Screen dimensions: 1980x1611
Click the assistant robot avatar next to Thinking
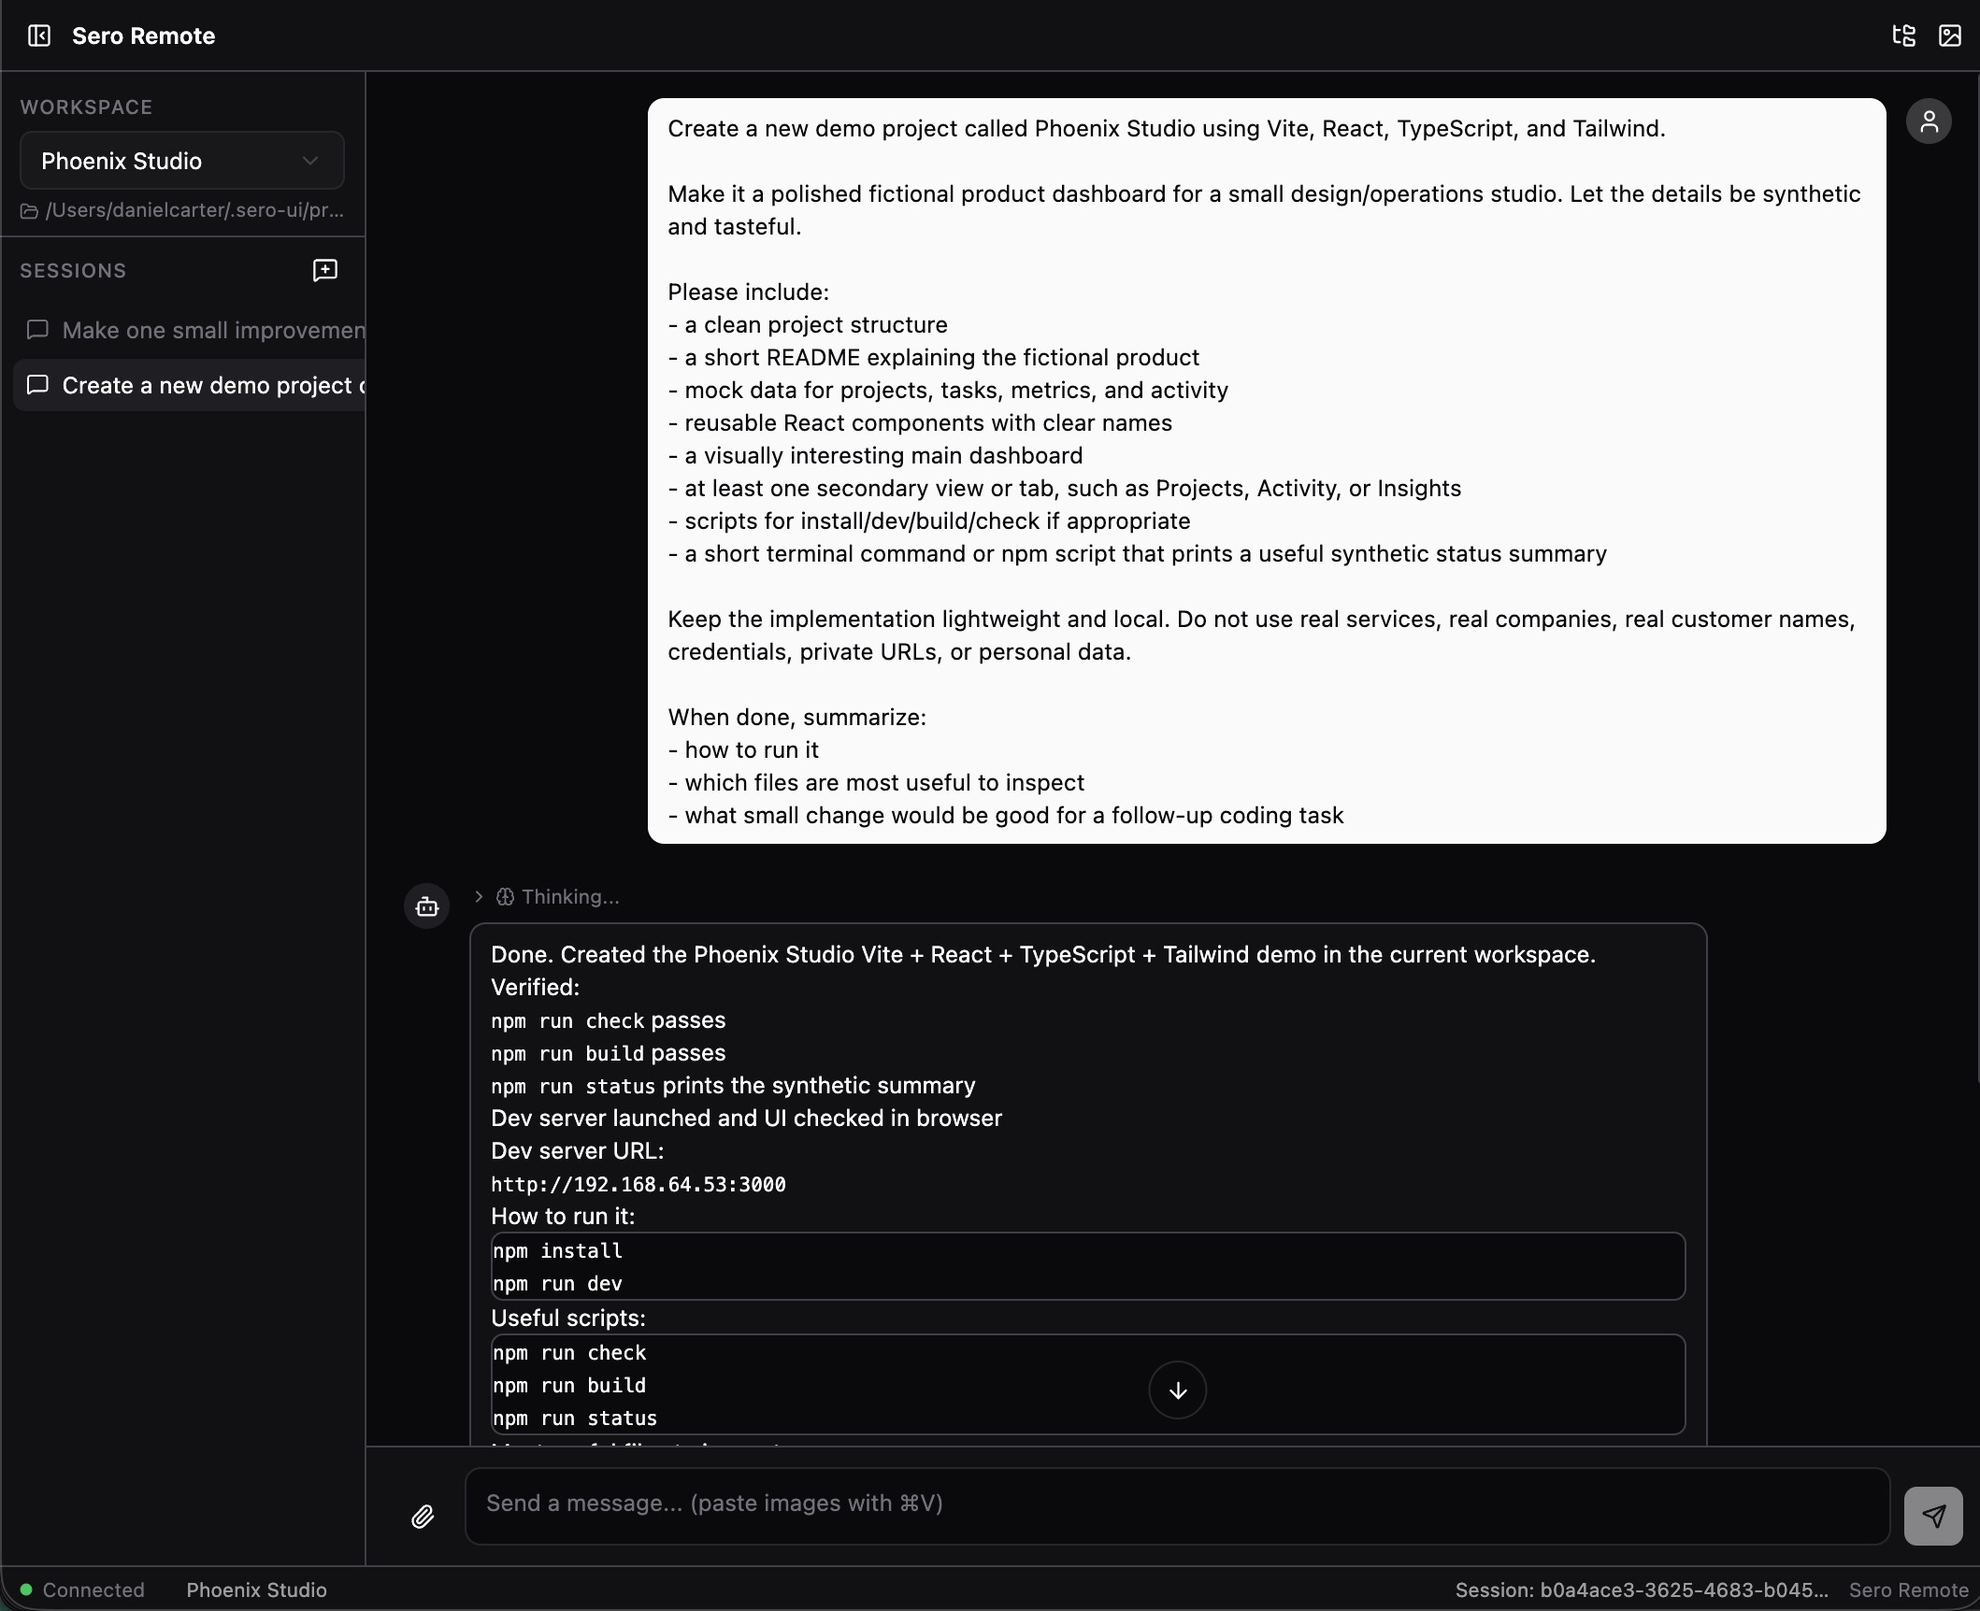(x=426, y=905)
